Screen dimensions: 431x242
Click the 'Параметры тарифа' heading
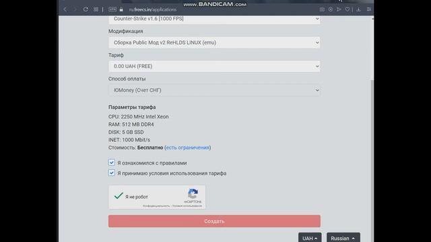[x=132, y=108]
